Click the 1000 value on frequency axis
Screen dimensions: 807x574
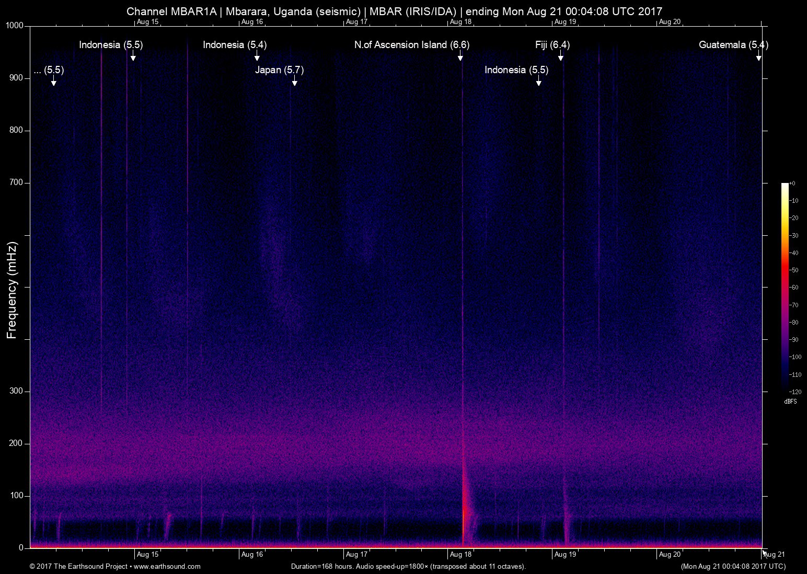[15, 26]
